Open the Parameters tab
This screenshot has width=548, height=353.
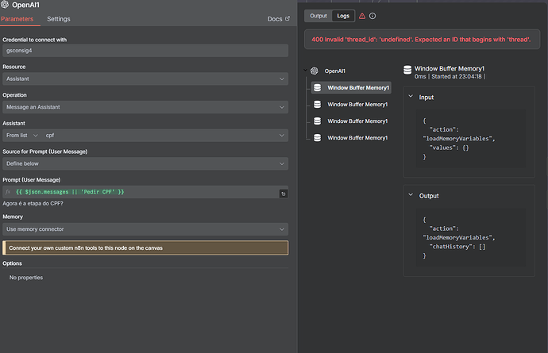[17, 19]
